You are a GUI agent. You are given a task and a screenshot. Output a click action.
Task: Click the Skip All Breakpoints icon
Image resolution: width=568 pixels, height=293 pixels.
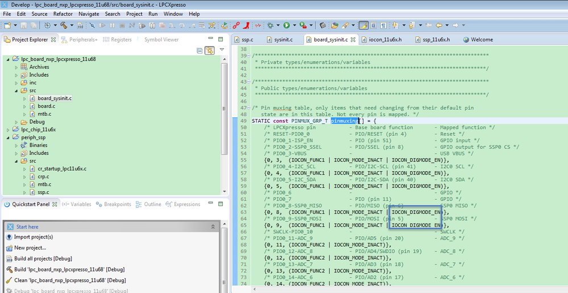92,26
